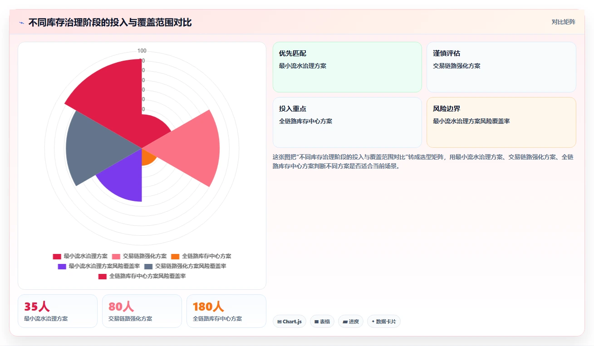Viewport: 594px width, 346px height.
Task: Open the 谨慎评估 card
Action: point(501,67)
